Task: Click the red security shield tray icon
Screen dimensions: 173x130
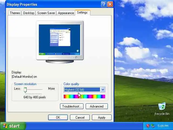Action: tap(148, 126)
